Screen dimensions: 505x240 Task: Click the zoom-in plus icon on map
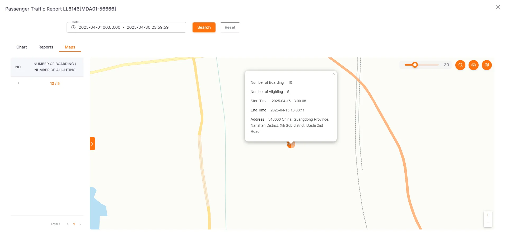click(x=488, y=215)
